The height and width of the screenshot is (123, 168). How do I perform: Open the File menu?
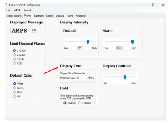(8, 10)
